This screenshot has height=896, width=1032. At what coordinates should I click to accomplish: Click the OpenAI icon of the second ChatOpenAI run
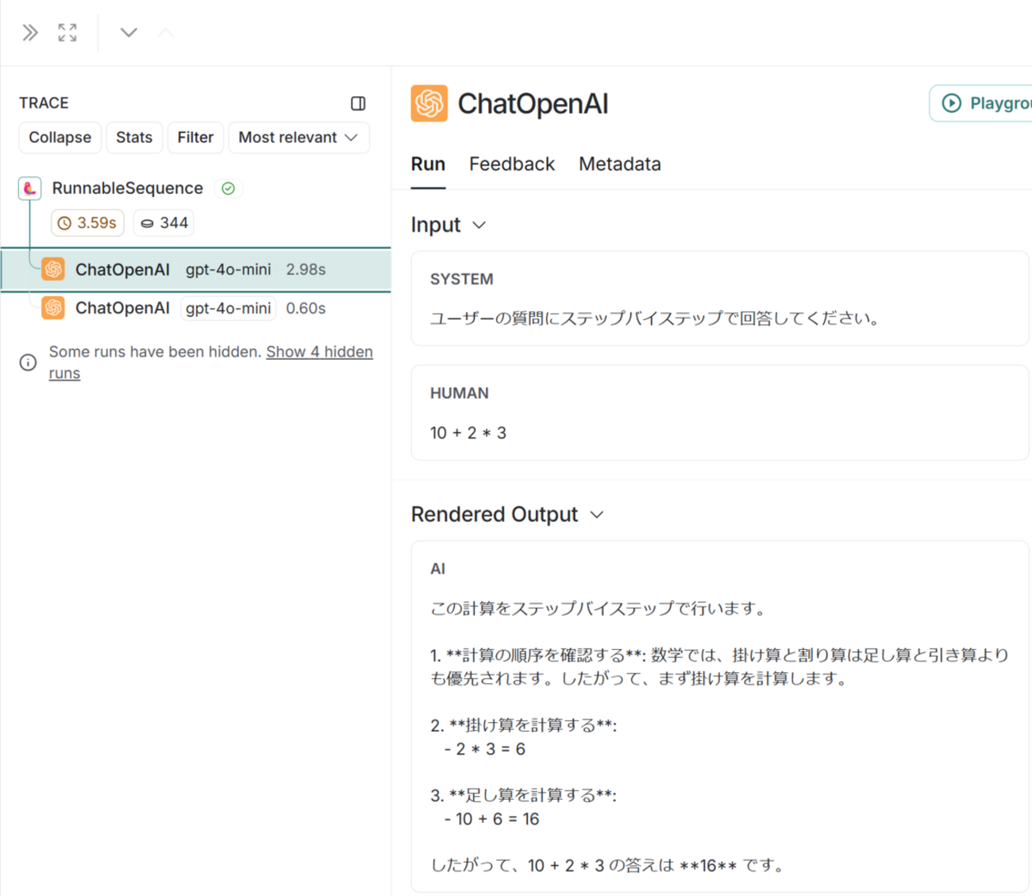(52, 308)
